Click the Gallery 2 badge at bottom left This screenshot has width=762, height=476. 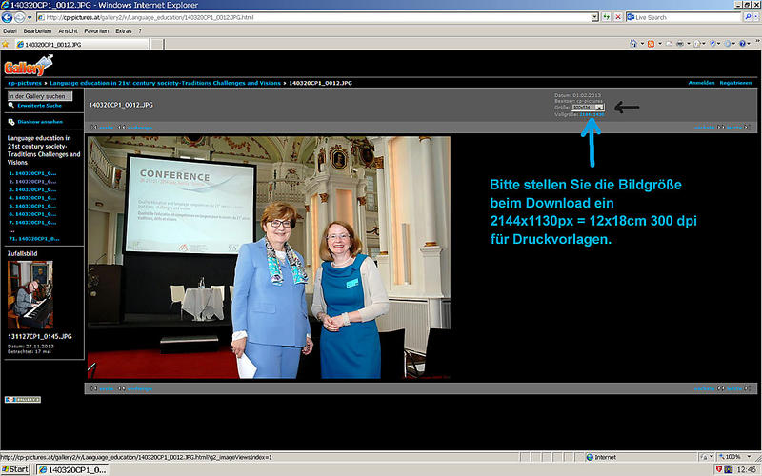tap(22, 399)
